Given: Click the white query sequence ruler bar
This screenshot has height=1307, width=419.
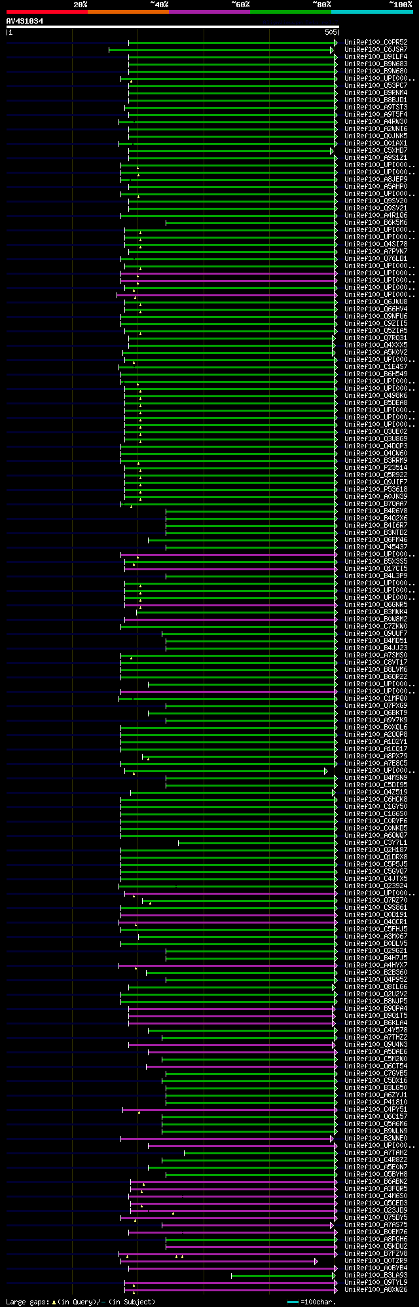Looking at the screenshot, I should 172,27.
